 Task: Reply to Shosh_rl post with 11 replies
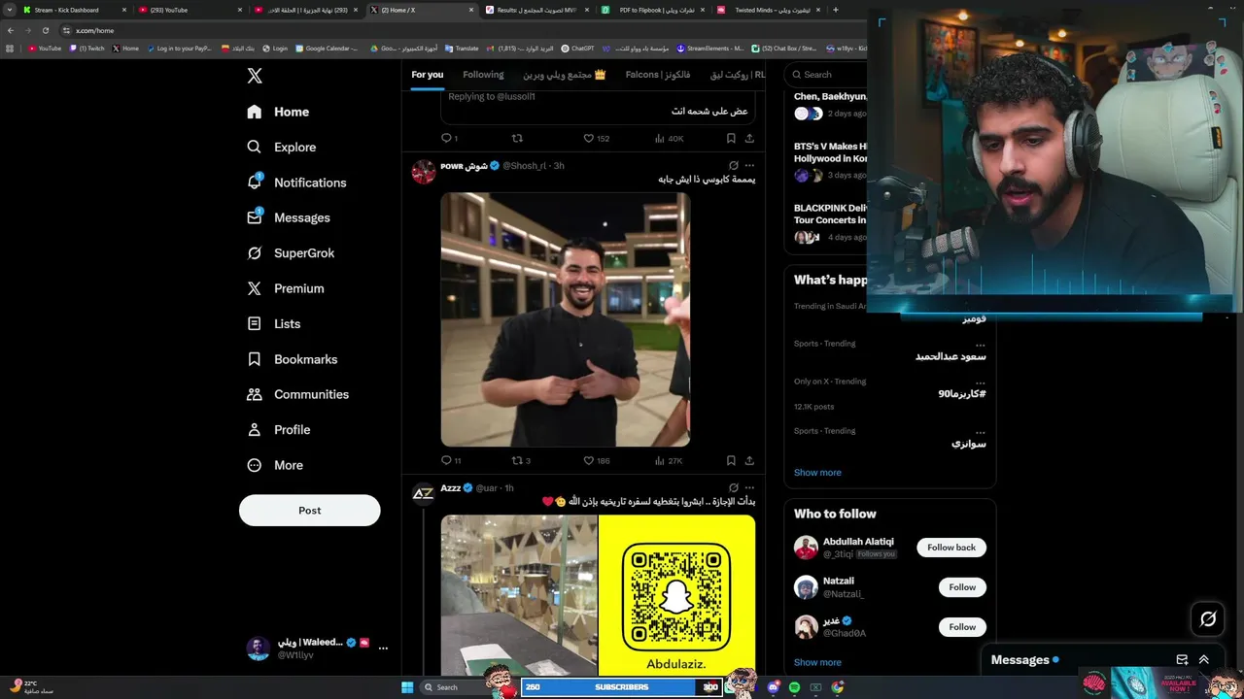coord(451,461)
